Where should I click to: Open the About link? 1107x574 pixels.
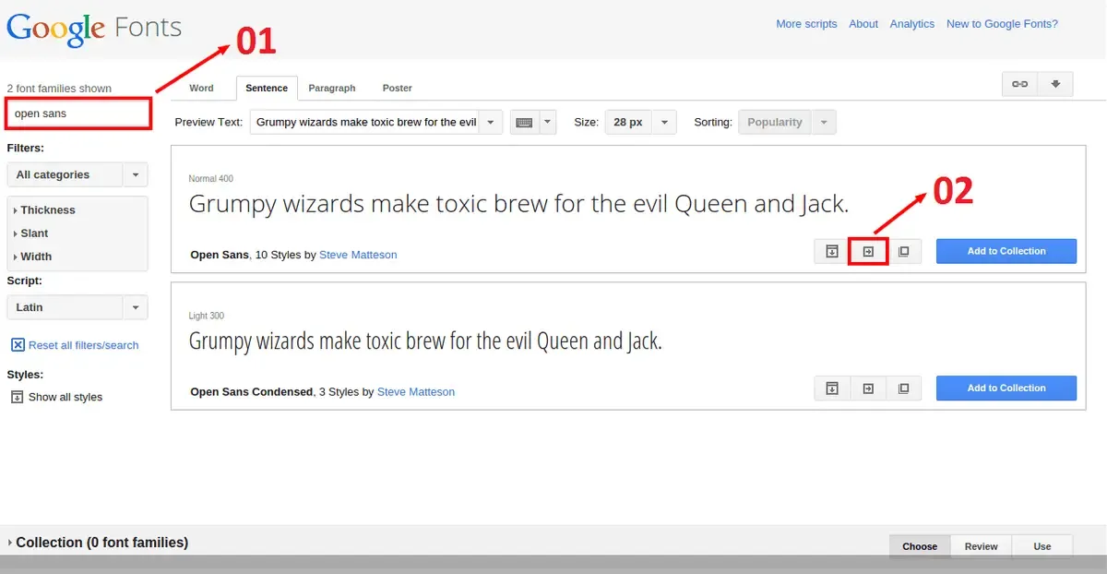click(863, 24)
